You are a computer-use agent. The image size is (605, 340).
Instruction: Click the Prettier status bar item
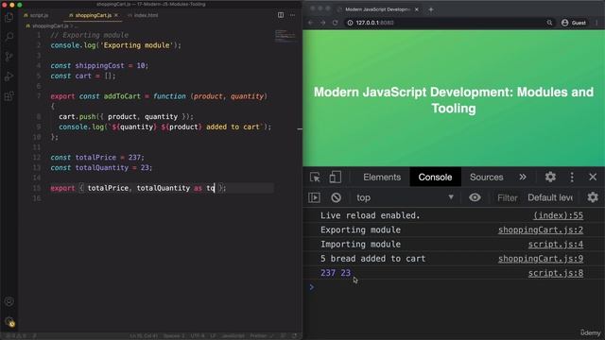[x=262, y=336]
